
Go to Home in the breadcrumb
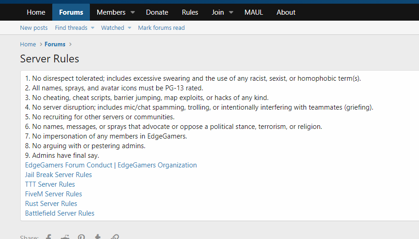click(x=28, y=44)
